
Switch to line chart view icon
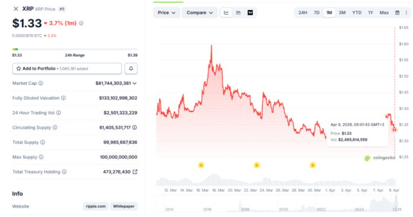click(x=226, y=12)
